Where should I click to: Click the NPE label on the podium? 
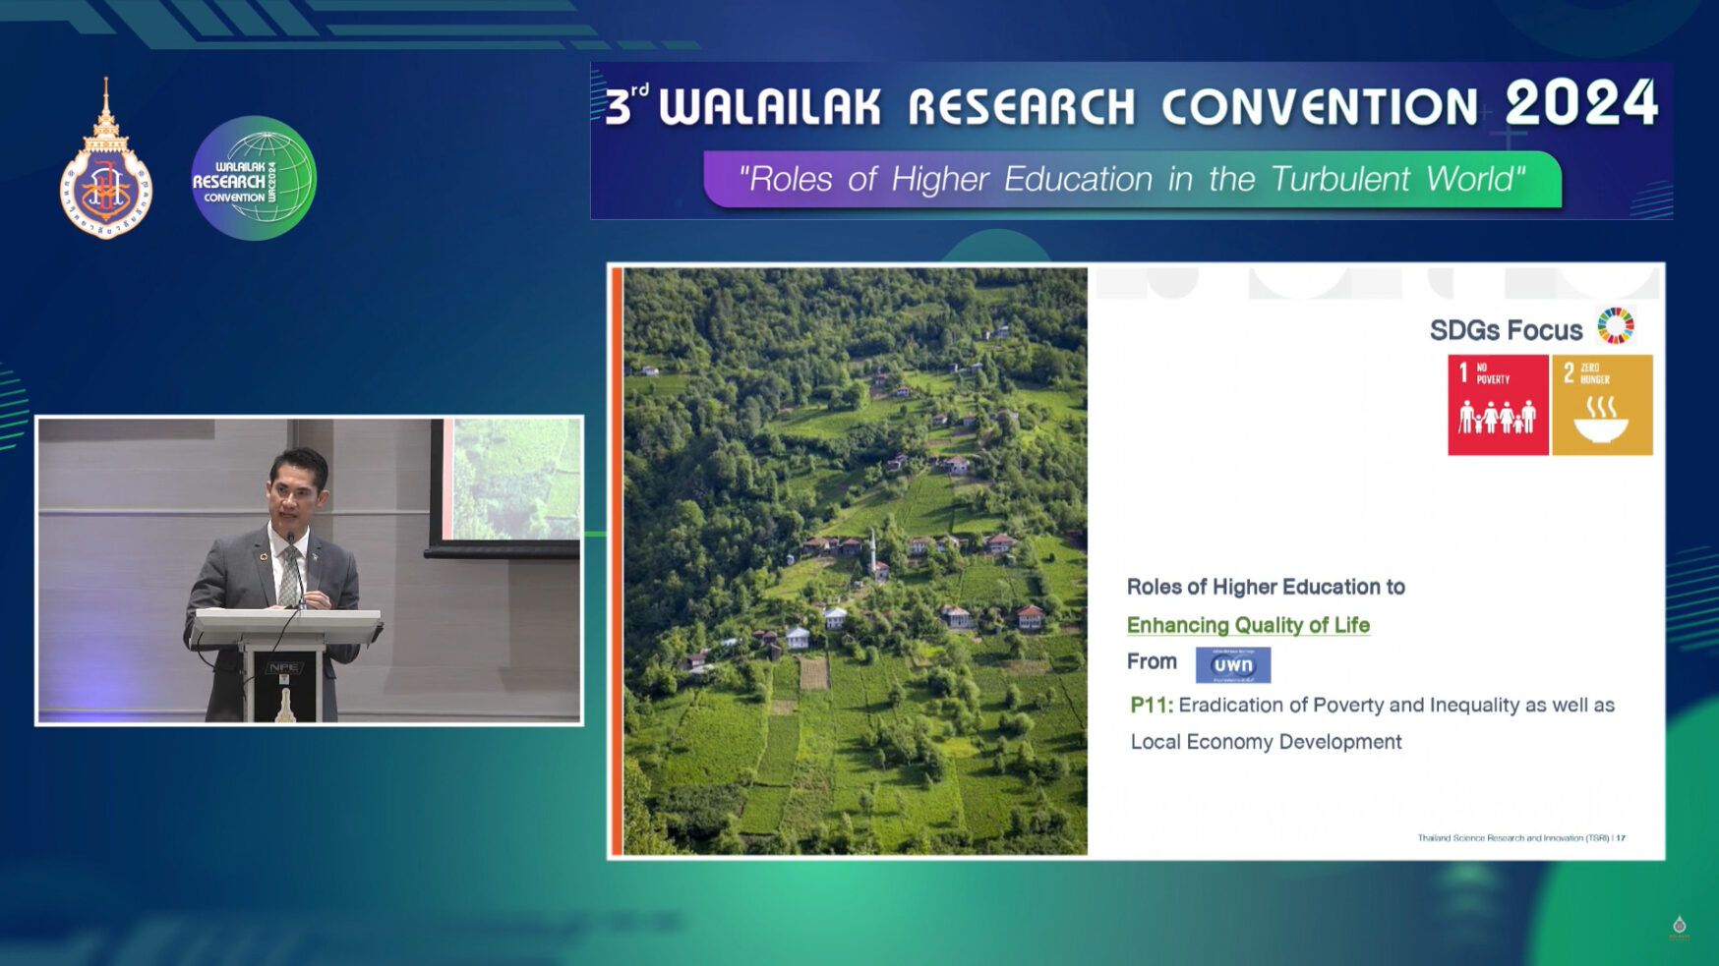[283, 667]
